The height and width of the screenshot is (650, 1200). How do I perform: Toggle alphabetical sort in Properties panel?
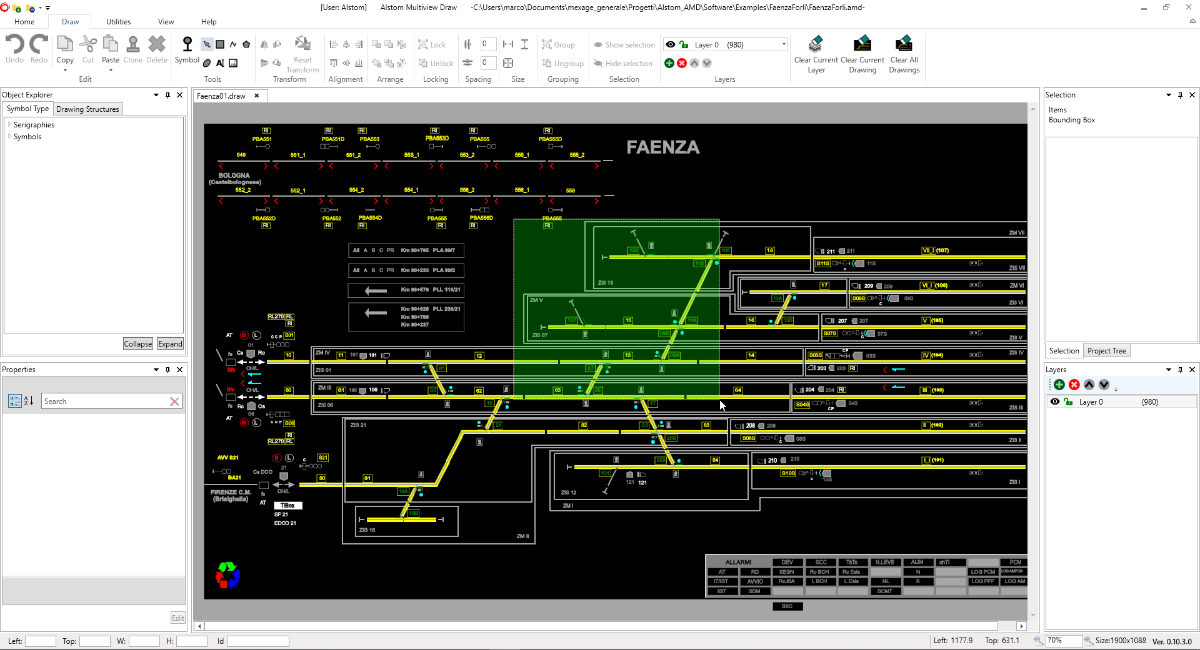tap(29, 401)
